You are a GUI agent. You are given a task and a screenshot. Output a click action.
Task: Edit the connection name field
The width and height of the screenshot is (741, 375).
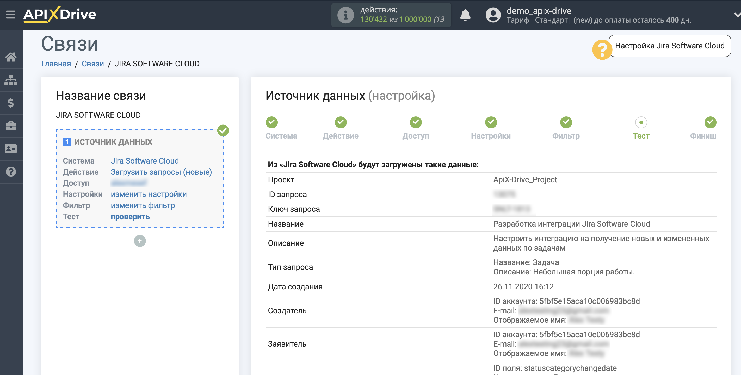click(x=139, y=115)
